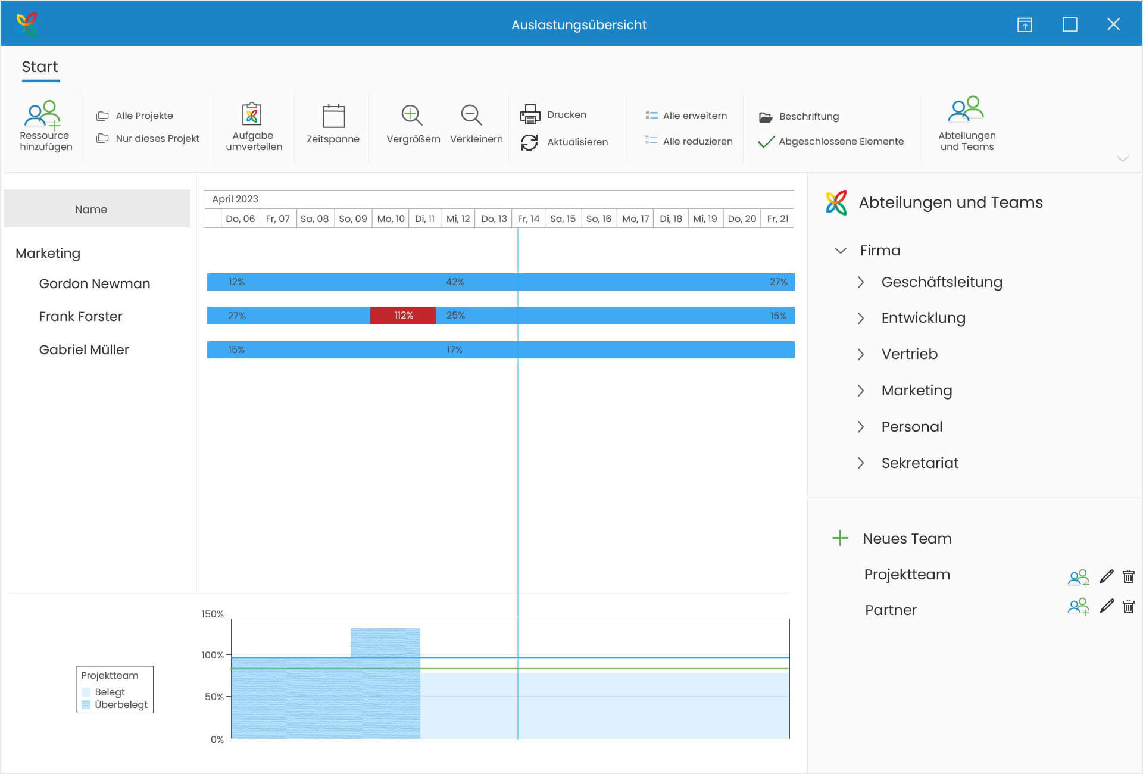The height and width of the screenshot is (774, 1143).
Task: Select resource Gabriel Müller
Action: pyautogui.click(x=84, y=350)
